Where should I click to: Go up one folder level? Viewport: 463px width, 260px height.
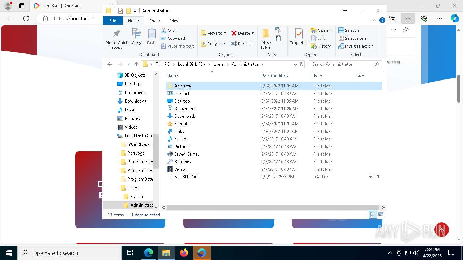(x=136, y=64)
